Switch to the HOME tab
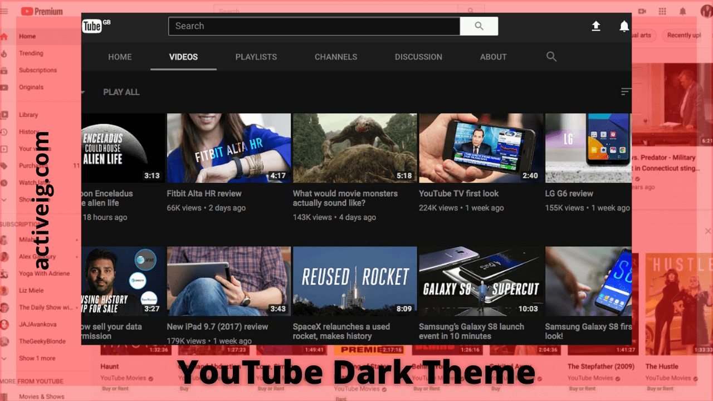This screenshot has width=713, height=401. point(120,57)
